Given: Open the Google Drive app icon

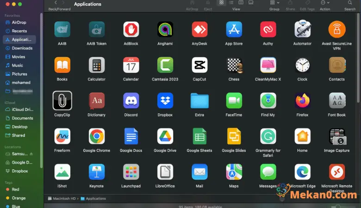Looking at the screenshot, I should (x=165, y=136).
